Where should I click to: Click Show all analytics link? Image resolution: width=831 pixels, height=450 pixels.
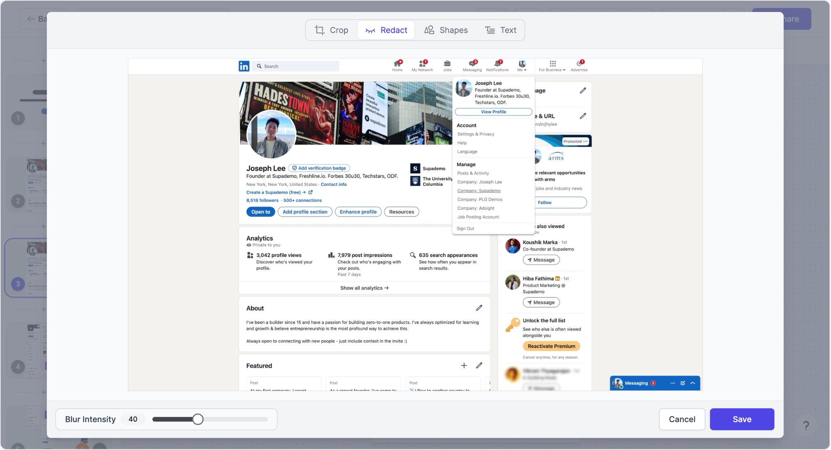point(364,288)
